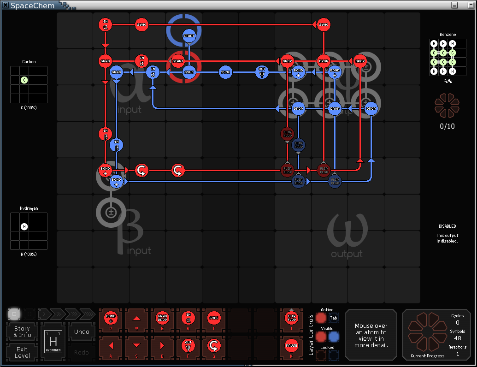This screenshot has height=367, width=477.
Task: Select the red GRAB symbol in reactor
Action: [105, 61]
